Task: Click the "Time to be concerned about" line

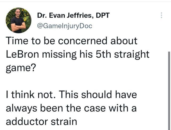Action: [x=71, y=41]
